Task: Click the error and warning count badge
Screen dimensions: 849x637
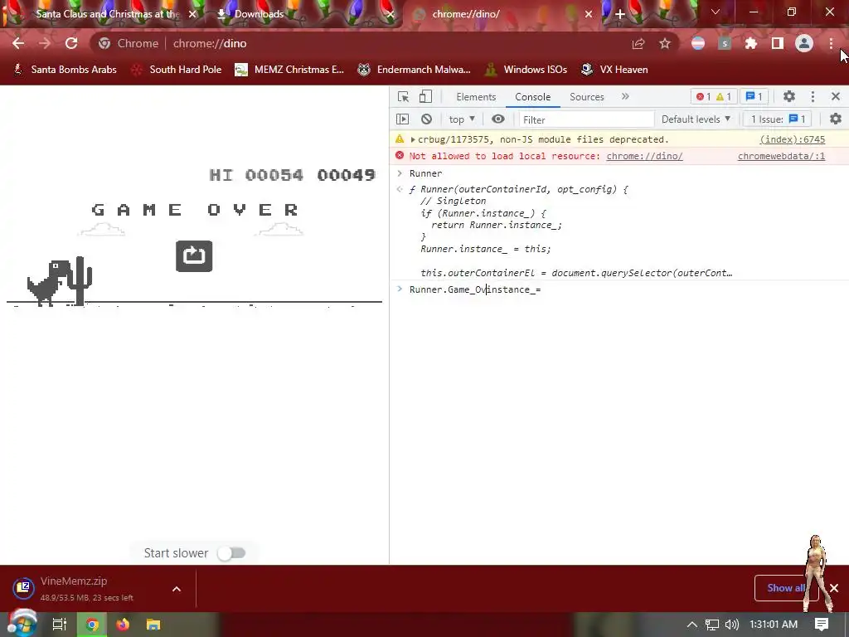Action: tap(714, 96)
